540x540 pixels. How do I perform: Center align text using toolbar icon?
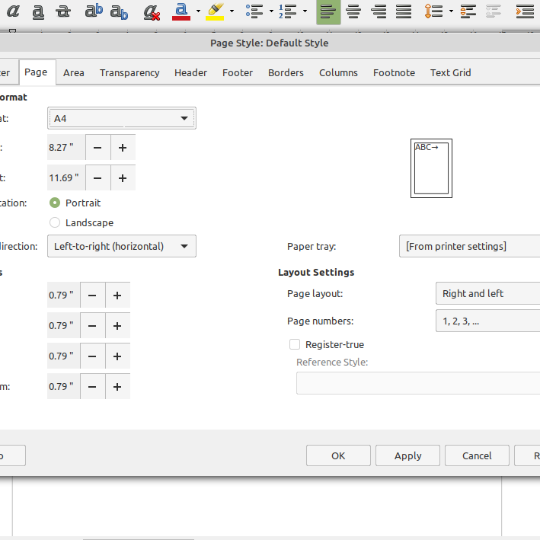click(353, 11)
